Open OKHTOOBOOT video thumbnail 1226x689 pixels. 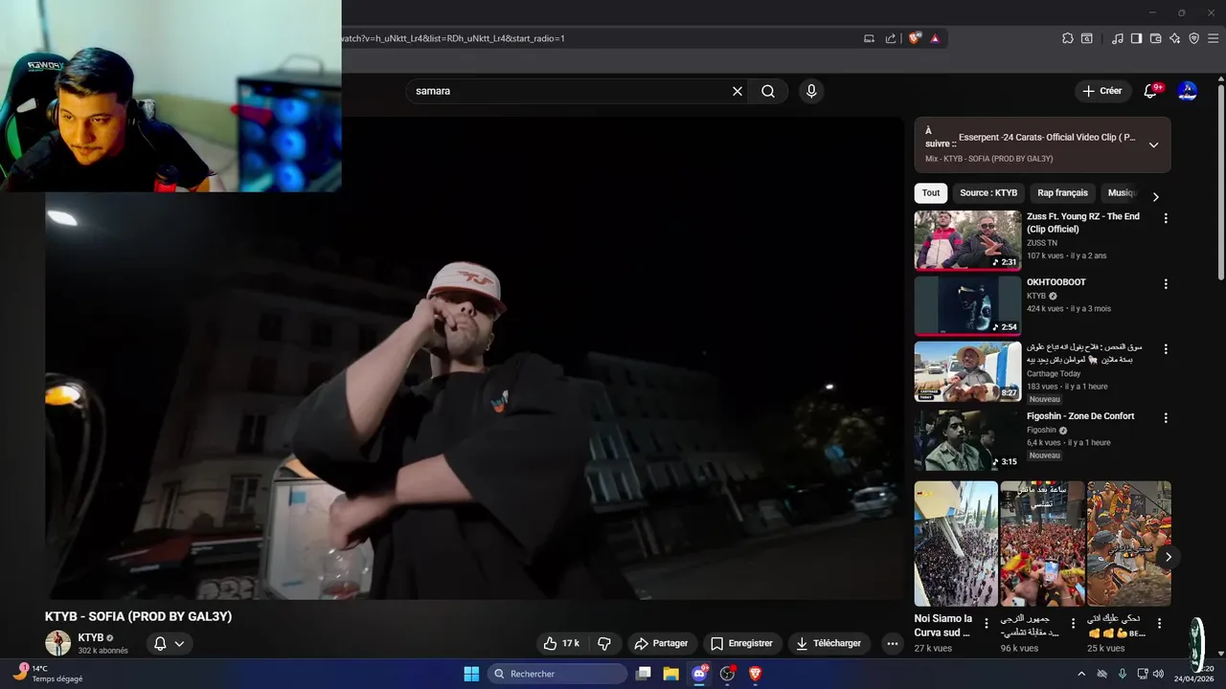(967, 305)
